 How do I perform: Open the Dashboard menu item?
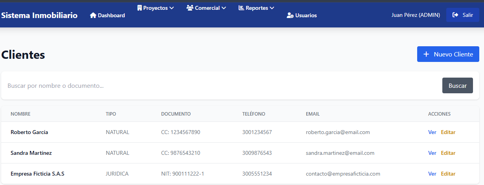pyautogui.click(x=107, y=15)
